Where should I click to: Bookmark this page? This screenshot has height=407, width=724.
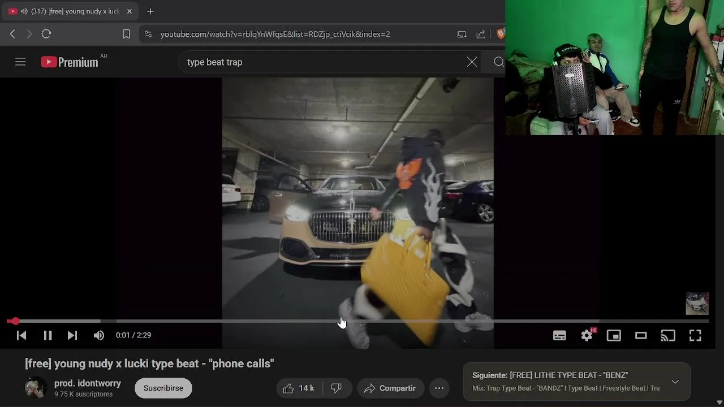point(126,34)
